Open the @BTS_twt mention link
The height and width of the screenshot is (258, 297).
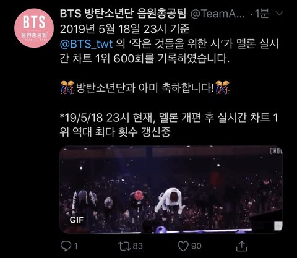(x=86, y=44)
